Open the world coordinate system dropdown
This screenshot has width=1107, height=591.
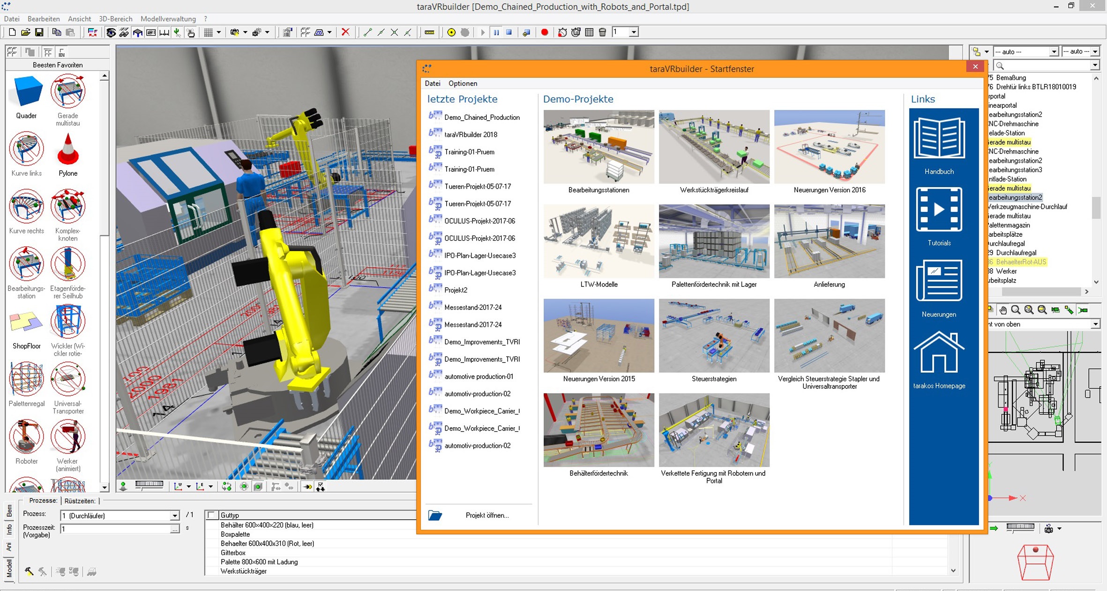(188, 487)
